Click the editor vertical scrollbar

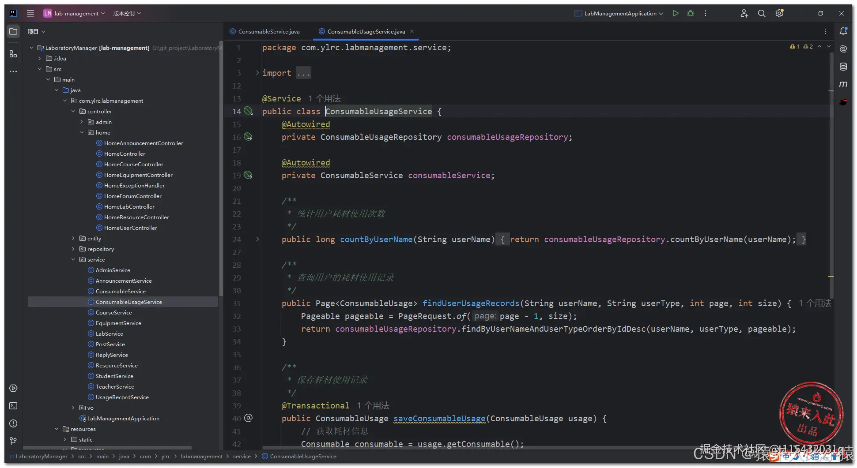tap(831, 176)
